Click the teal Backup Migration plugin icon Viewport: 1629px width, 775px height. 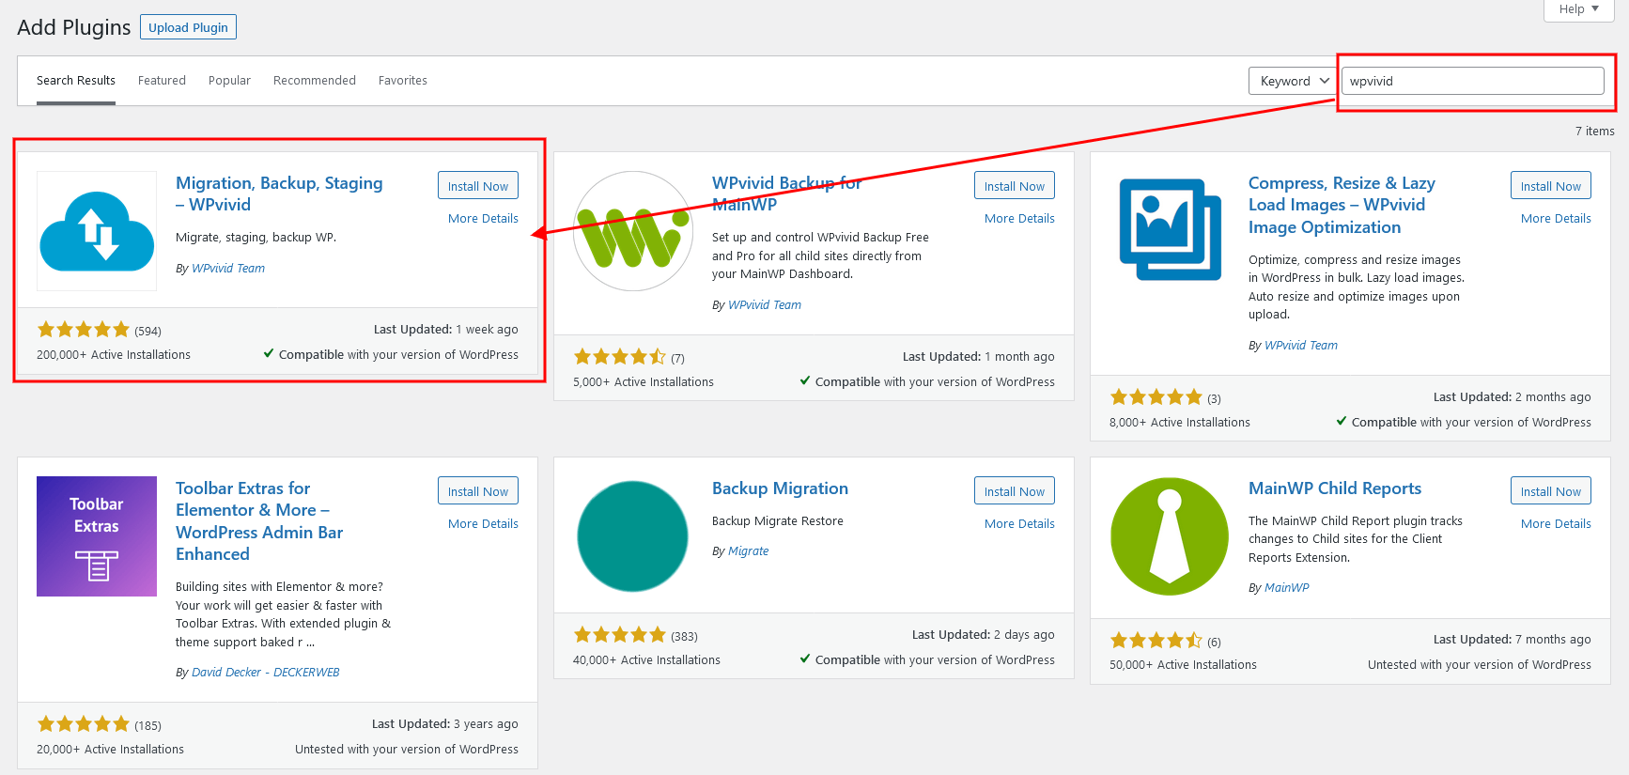[x=633, y=536]
